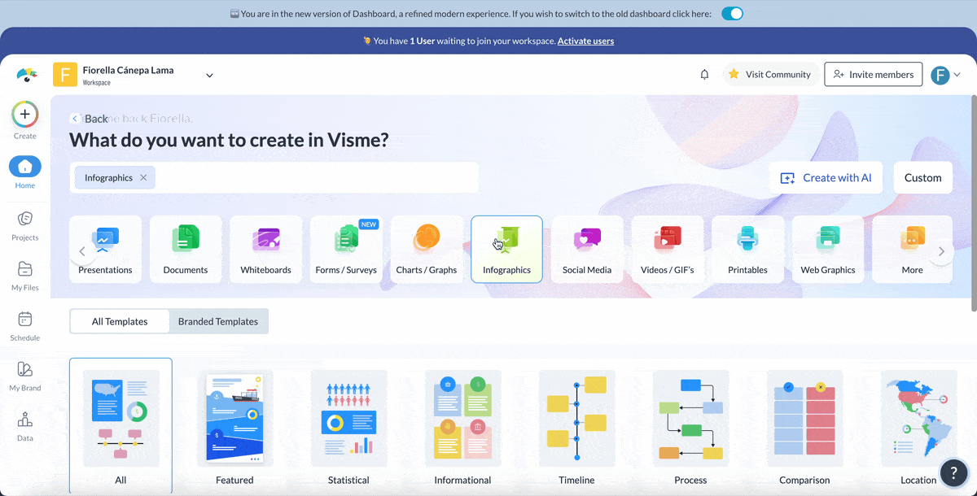Click the notification bell

(x=703, y=74)
